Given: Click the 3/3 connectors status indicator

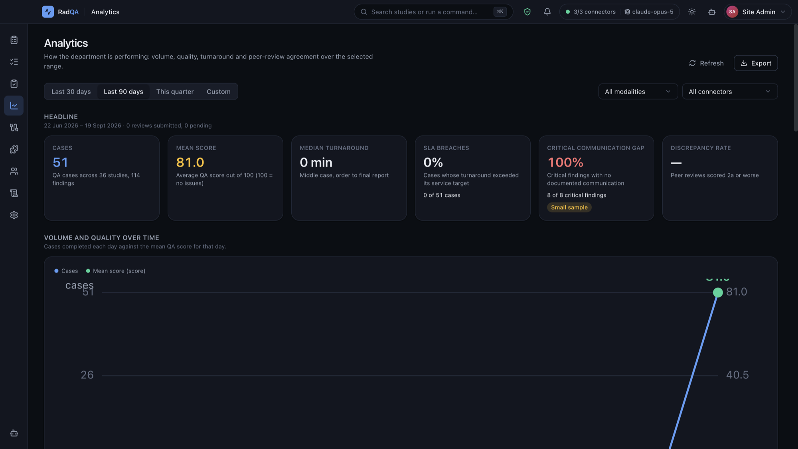Looking at the screenshot, I should coord(591,12).
